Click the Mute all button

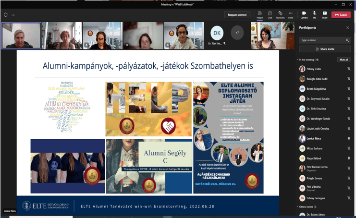[x=344, y=60]
